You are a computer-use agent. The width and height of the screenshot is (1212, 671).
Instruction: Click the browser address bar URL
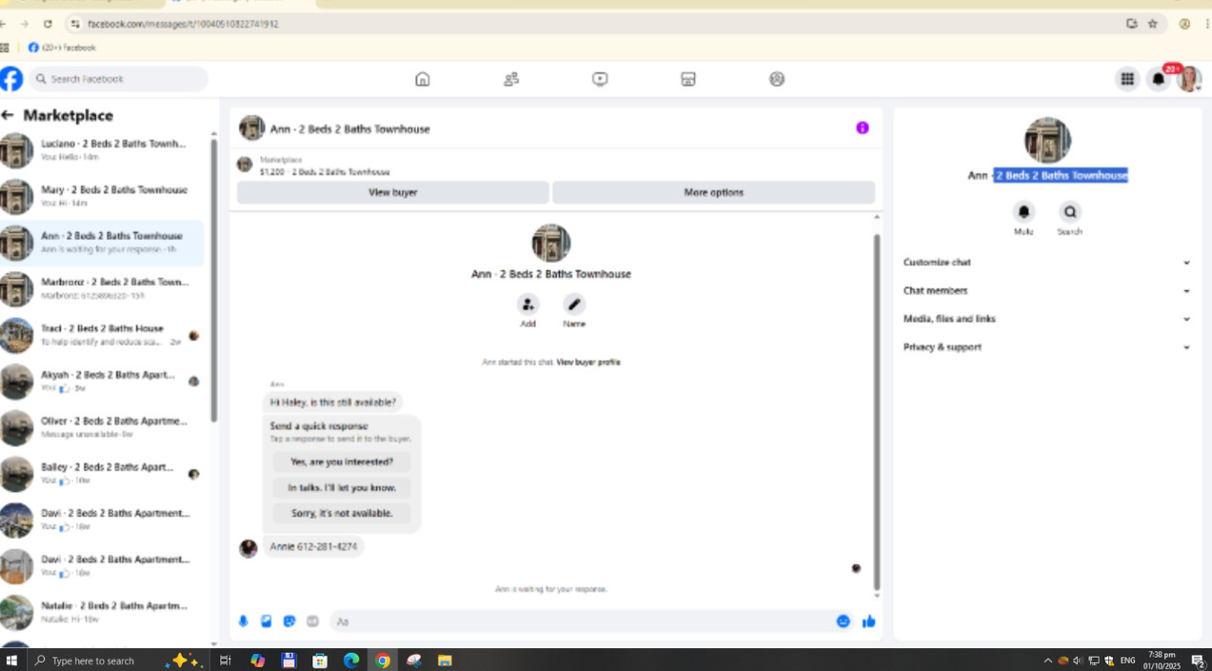tap(183, 24)
